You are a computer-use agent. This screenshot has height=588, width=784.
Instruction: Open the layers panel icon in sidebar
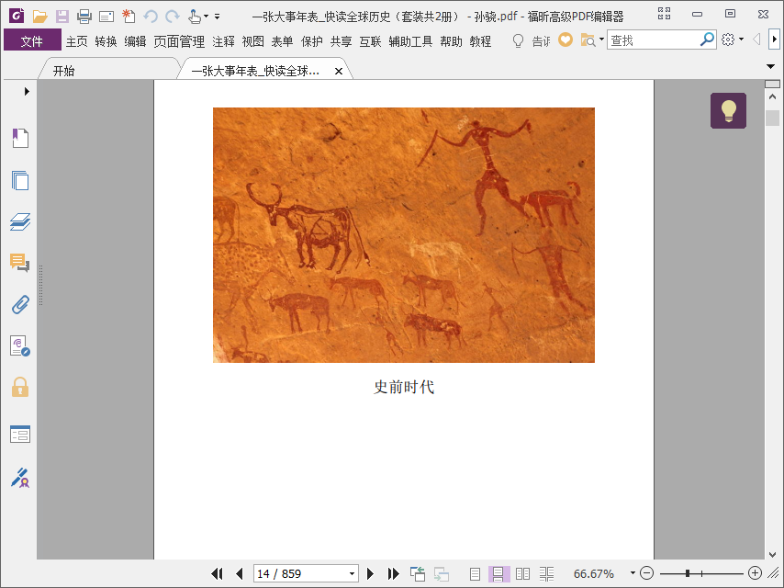[x=20, y=221]
